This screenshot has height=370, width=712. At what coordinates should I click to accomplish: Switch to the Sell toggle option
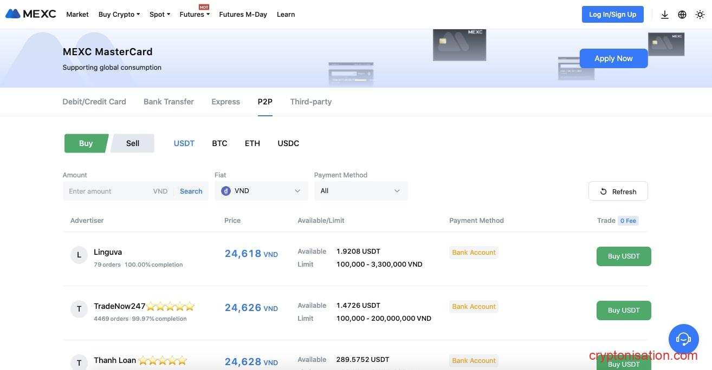pos(132,143)
